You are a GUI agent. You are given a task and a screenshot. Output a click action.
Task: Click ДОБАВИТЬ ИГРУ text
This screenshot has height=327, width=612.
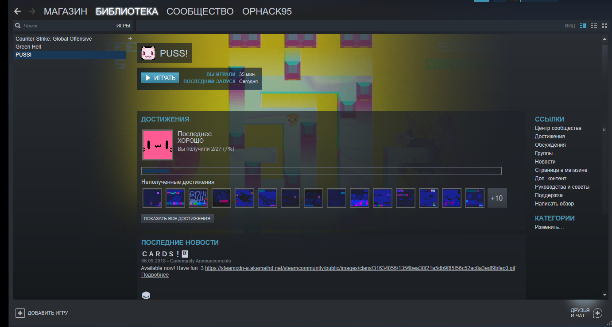[x=48, y=313]
